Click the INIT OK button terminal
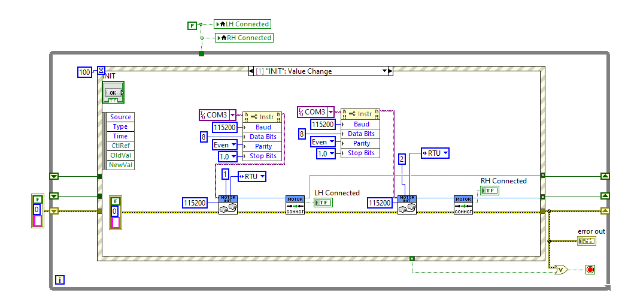625x305 pixels. (x=113, y=93)
